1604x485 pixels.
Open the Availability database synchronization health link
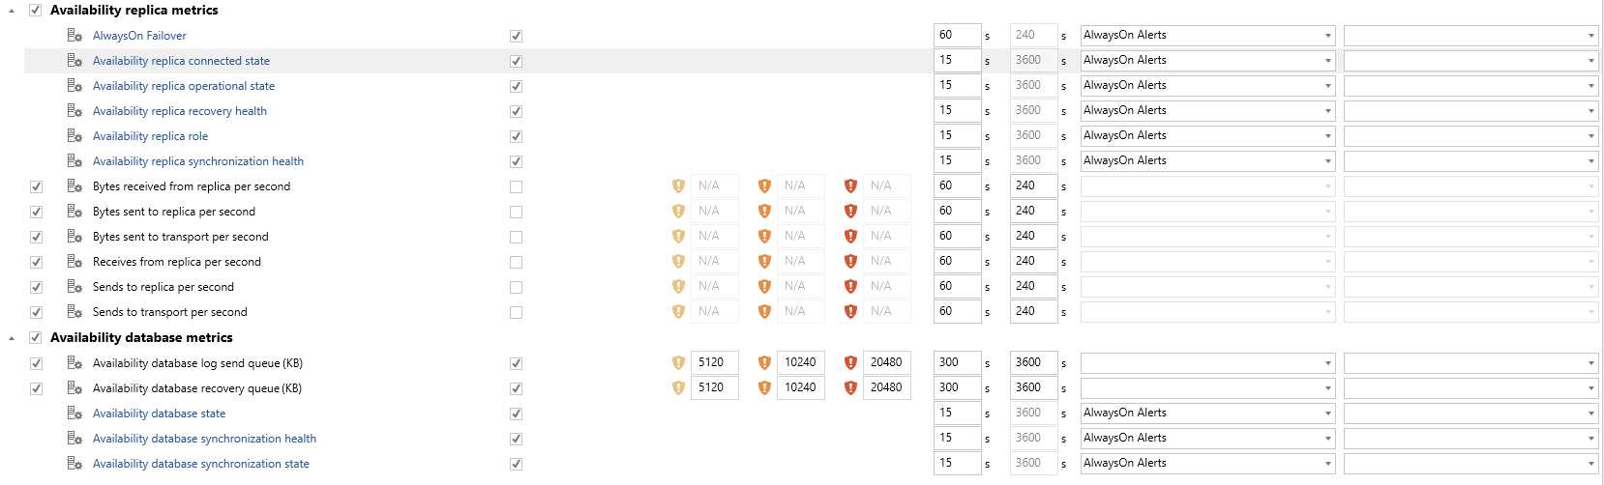tap(204, 438)
